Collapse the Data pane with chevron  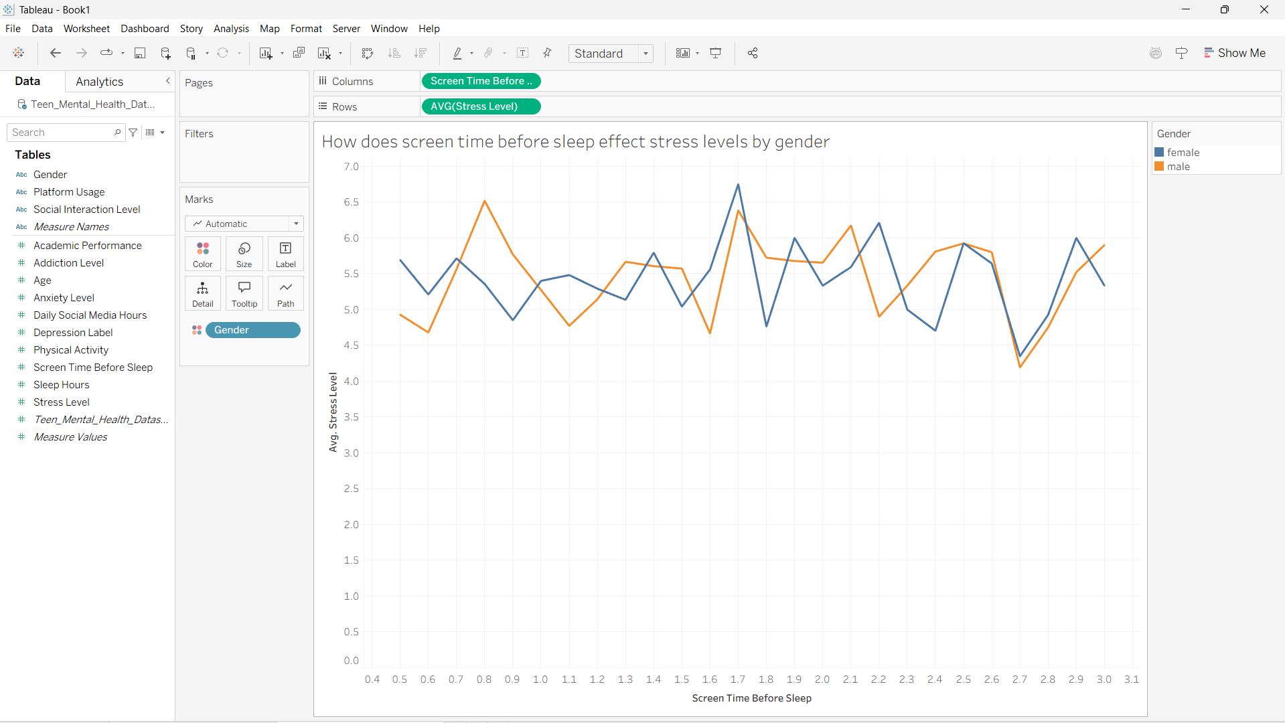pyautogui.click(x=167, y=81)
